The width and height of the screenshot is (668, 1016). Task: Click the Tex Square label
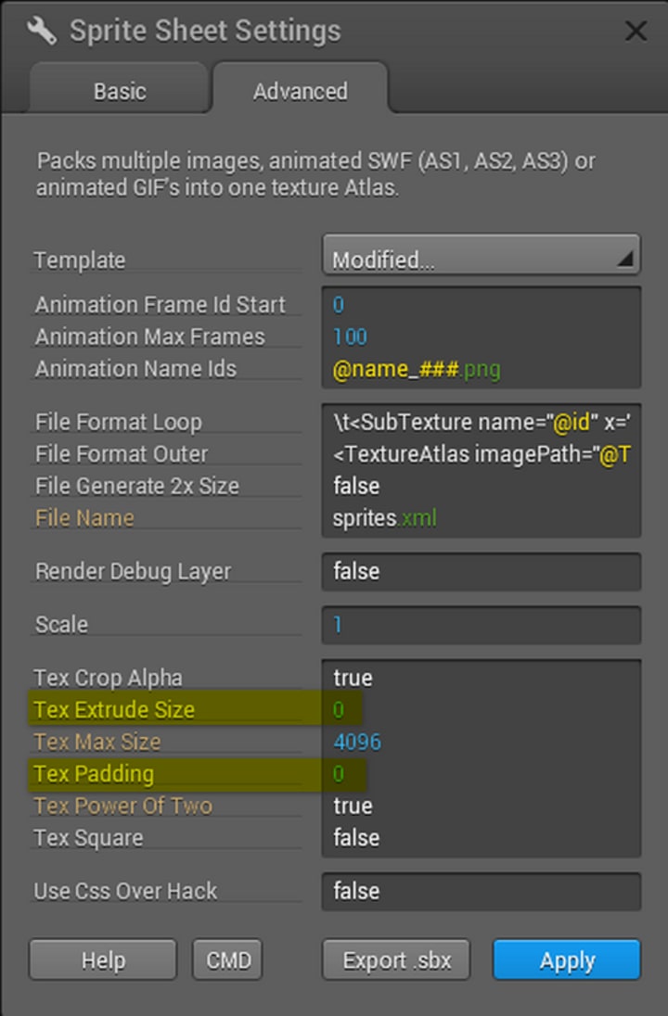coord(88,838)
